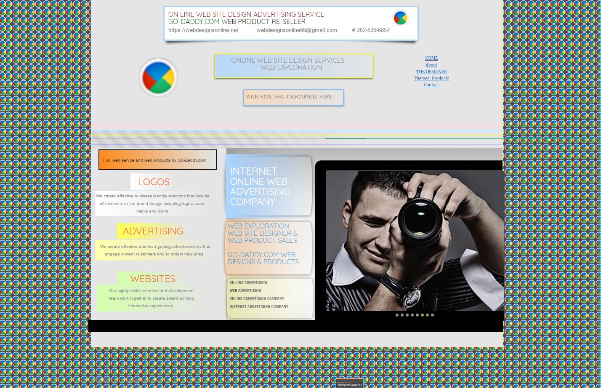601x388 pixels.
Task: Click the 'ONLINE WEB SITE DESIGN SERVICES' title line
Action: (x=288, y=60)
